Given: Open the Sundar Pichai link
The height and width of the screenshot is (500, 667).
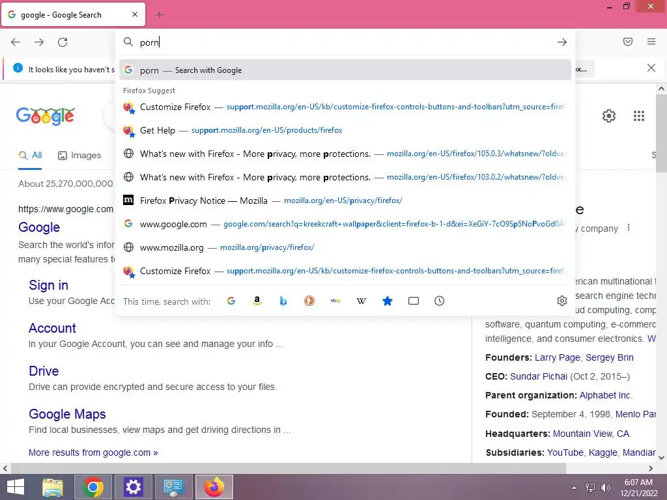Looking at the screenshot, I should (x=539, y=376).
